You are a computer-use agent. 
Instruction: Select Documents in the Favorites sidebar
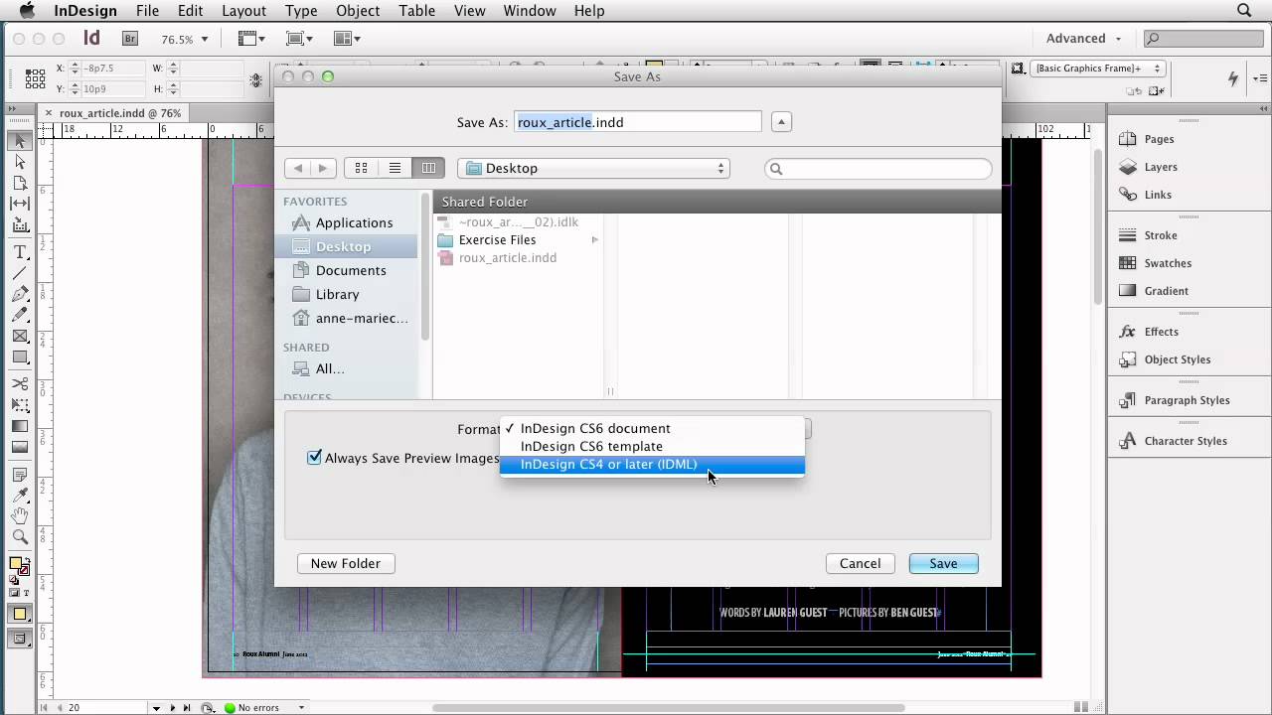(351, 270)
